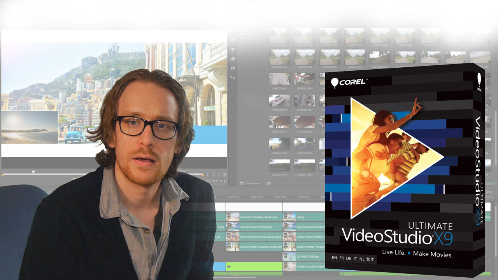The height and width of the screenshot is (280, 498).
Task: Click the preview scrubber playhead marker
Action: [x=33, y=171]
